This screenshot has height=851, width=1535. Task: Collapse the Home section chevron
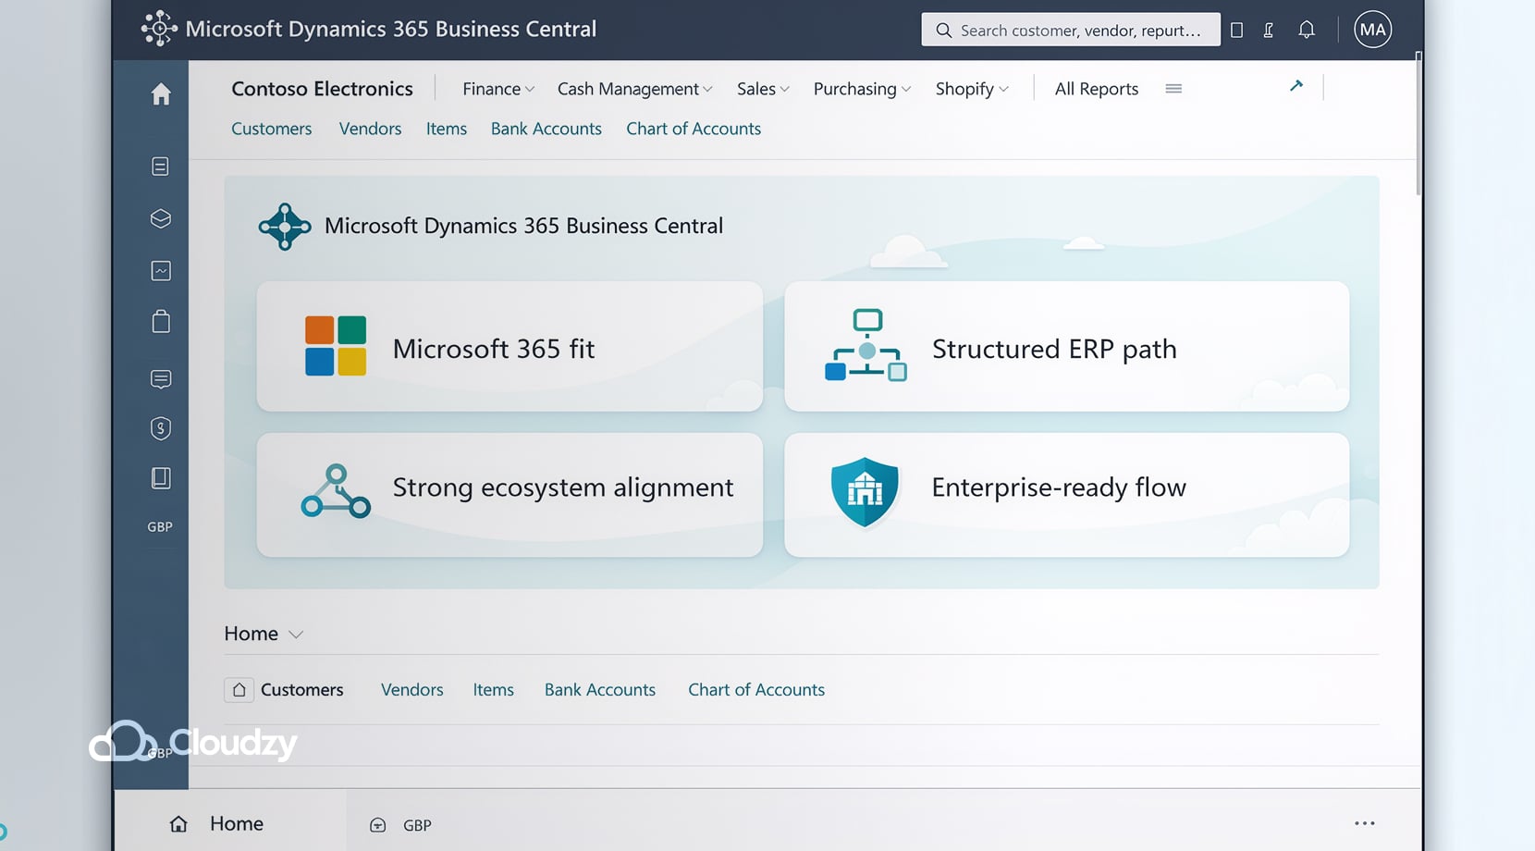click(296, 635)
